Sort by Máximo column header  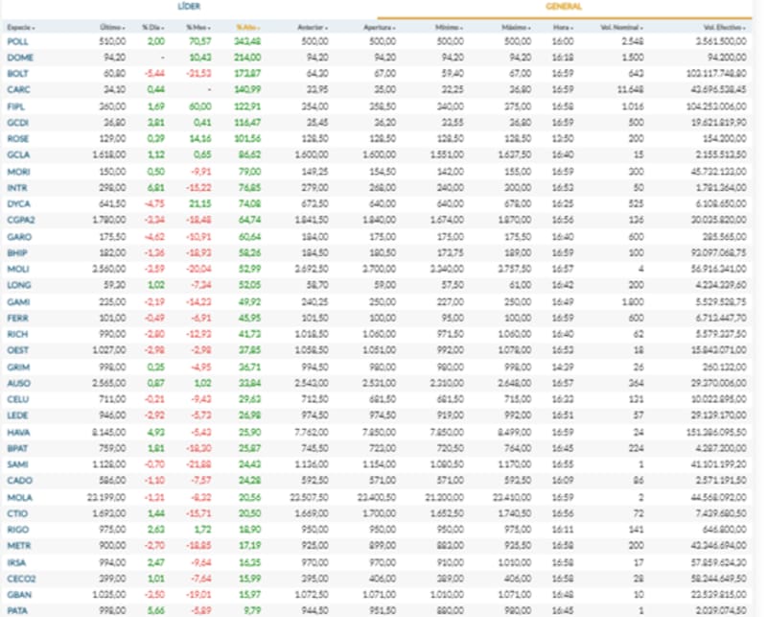coord(516,27)
